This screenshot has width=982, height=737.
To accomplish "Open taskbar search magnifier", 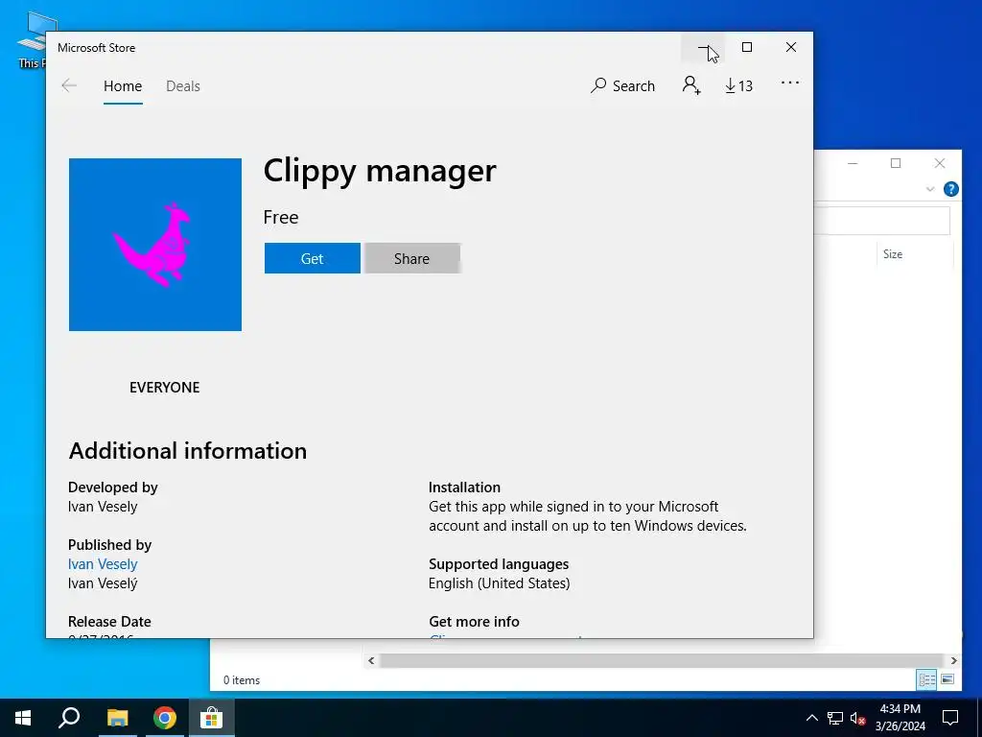I will [69, 718].
